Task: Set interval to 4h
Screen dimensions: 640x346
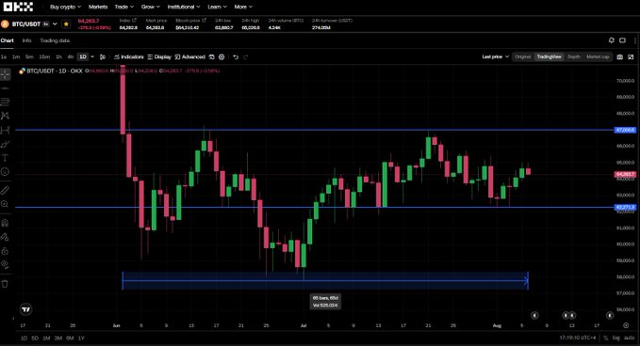Action: point(70,57)
